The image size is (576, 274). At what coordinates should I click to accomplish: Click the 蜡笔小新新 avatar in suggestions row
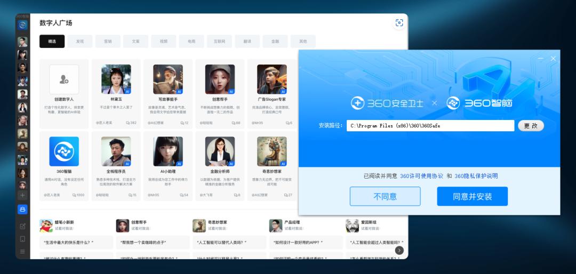tap(46, 225)
